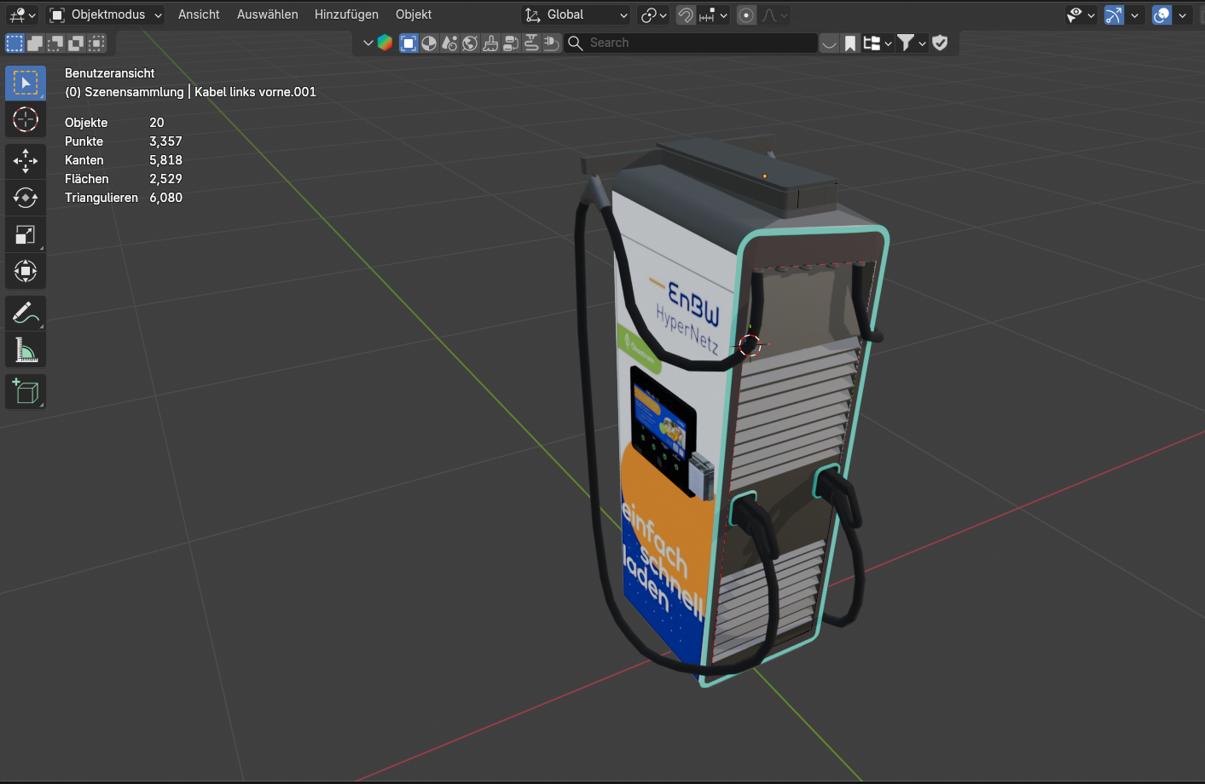Expand the editor type dropdown
The image size is (1205, 784).
point(21,15)
